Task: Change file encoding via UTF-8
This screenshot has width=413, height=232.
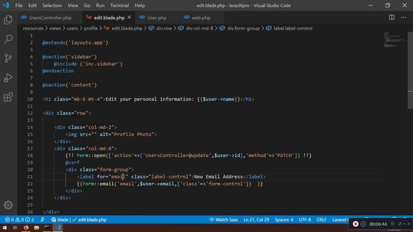Action: pos(305,220)
